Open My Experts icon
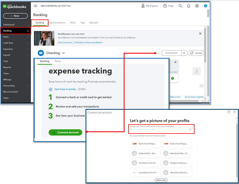239x184 pixels. pos(143,6)
